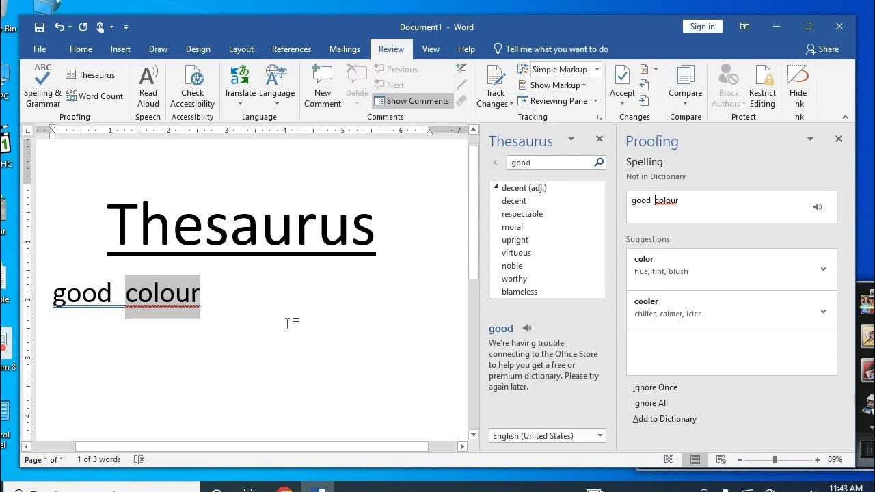
Task: Switch to the View tab
Action: [x=431, y=49]
